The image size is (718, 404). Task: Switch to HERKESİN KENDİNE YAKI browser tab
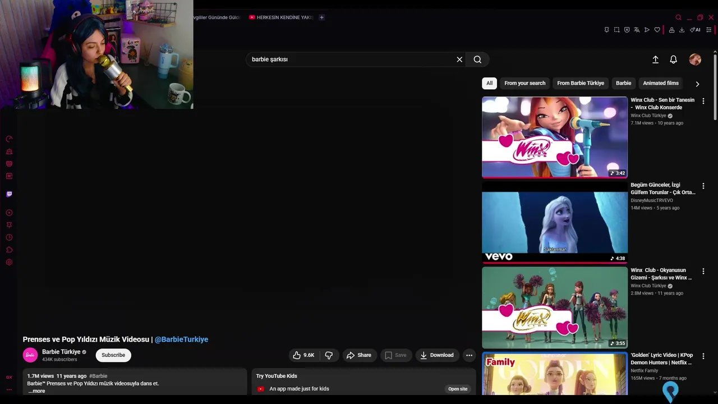pyautogui.click(x=280, y=17)
